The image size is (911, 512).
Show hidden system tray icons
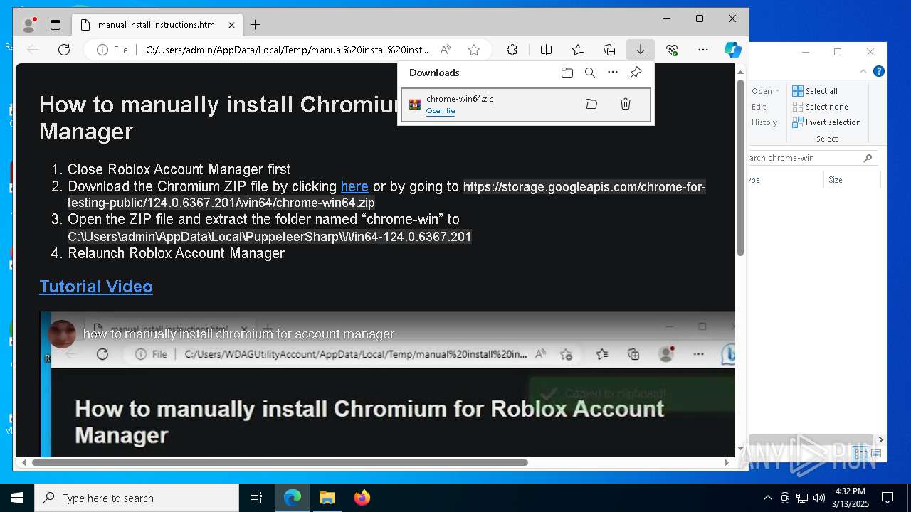767,498
